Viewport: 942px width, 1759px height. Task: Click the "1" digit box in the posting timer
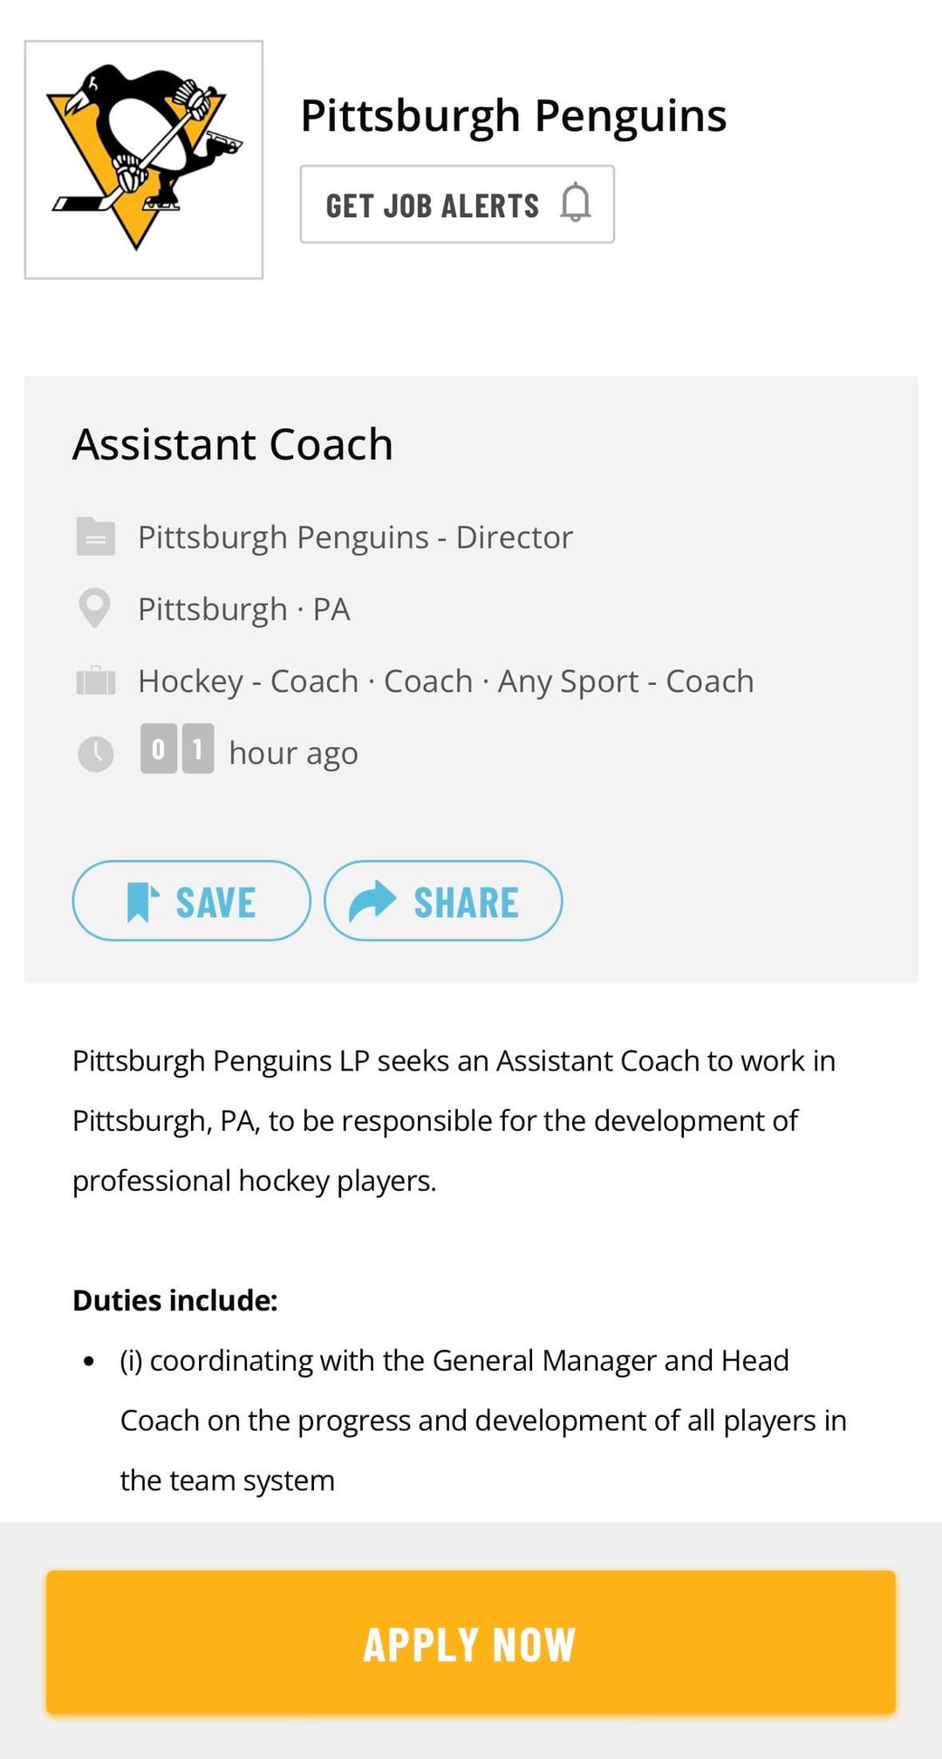[198, 749]
